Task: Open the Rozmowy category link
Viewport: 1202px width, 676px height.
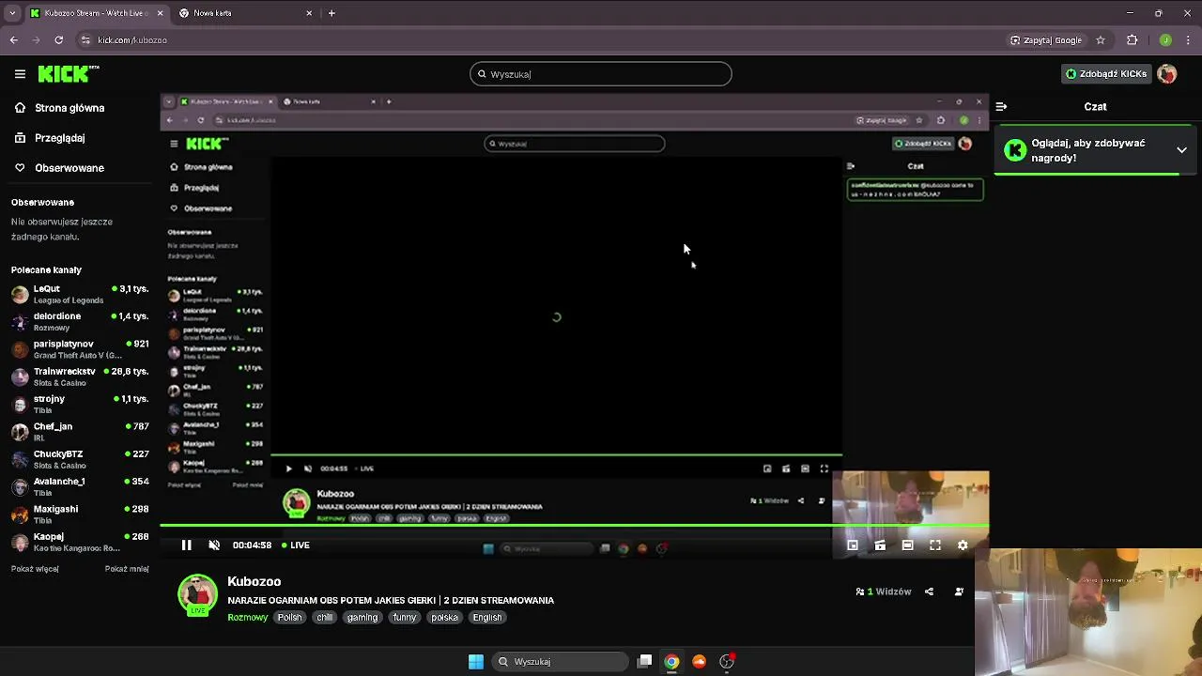Action: pyautogui.click(x=248, y=618)
